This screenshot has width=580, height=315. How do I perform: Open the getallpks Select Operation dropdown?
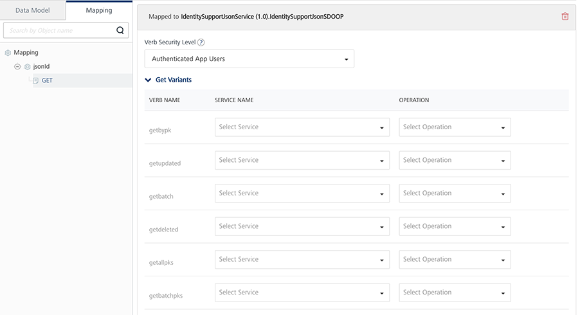point(454,259)
